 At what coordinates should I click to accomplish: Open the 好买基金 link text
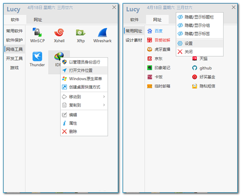point(207,77)
